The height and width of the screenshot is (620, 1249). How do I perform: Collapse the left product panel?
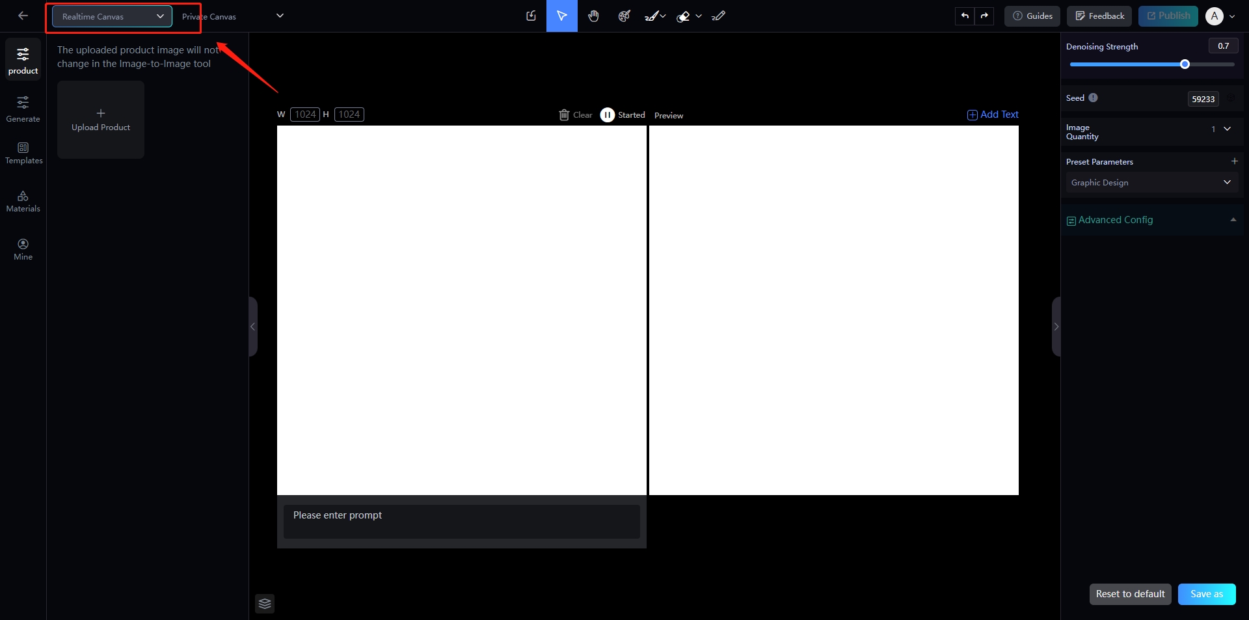(253, 327)
